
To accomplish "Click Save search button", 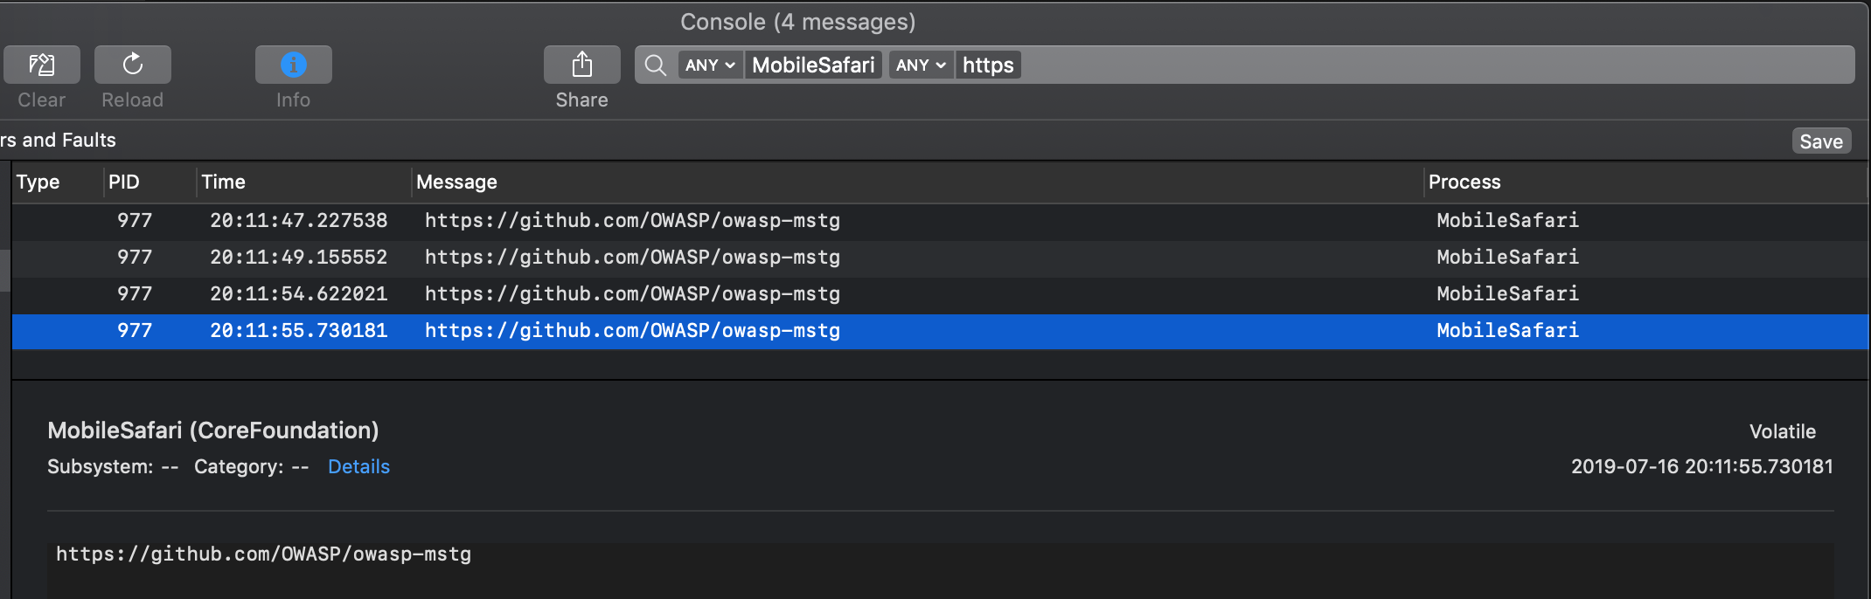I will click(x=1821, y=141).
